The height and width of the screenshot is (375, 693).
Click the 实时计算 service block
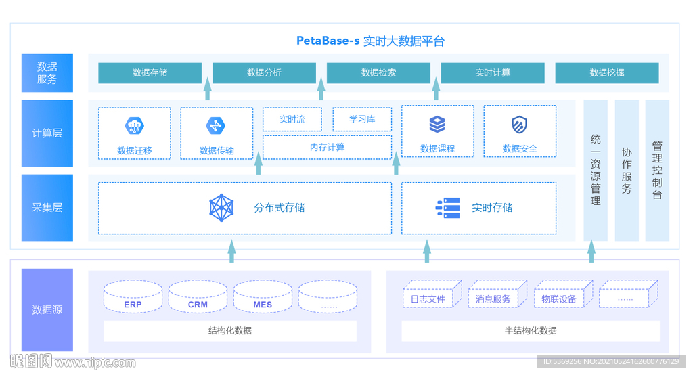pyautogui.click(x=493, y=73)
